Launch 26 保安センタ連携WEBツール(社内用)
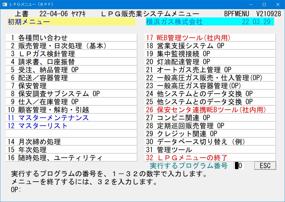The width and height of the screenshot is (285, 202). pyautogui.click(x=210, y=110)
